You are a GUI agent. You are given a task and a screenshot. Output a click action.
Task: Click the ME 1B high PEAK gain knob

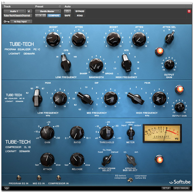(x=159, y=99)
